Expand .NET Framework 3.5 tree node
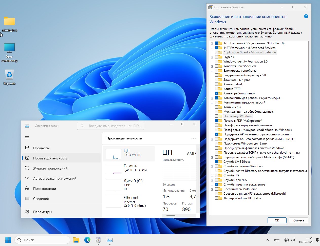The image size is (320, 246). click(212, 44)
